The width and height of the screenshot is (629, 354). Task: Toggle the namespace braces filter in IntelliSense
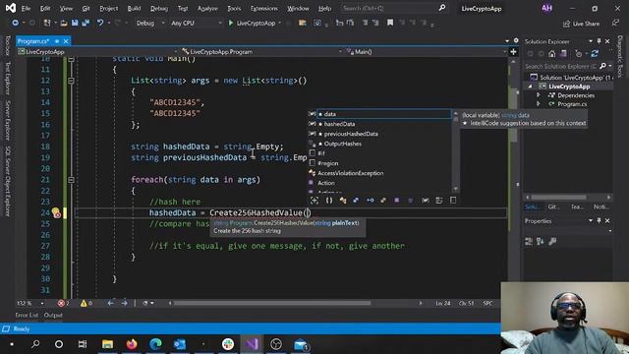(x=329, y=201)
